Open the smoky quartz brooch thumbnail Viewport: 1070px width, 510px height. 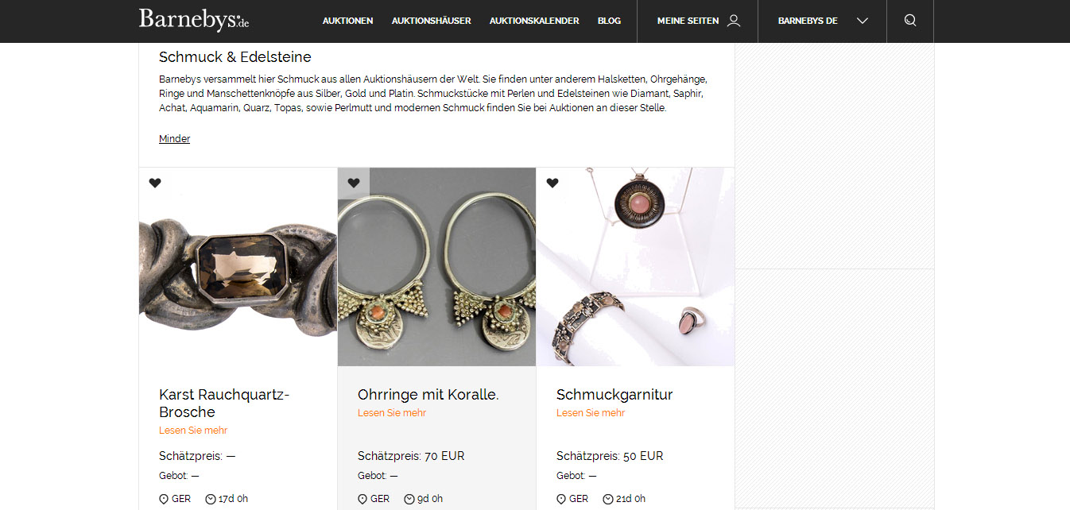coord(238,267)
